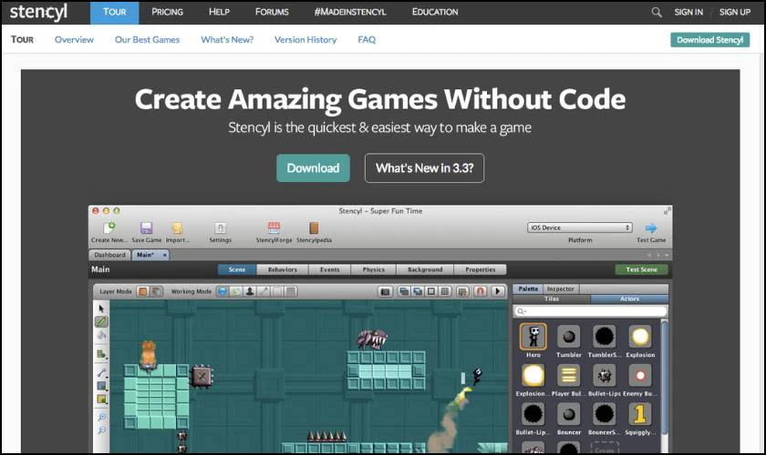Image resolution: width=766 pixels, height=455 pixels.
Task: Open Pricing in the site navigation
Action: click(167, 12)
